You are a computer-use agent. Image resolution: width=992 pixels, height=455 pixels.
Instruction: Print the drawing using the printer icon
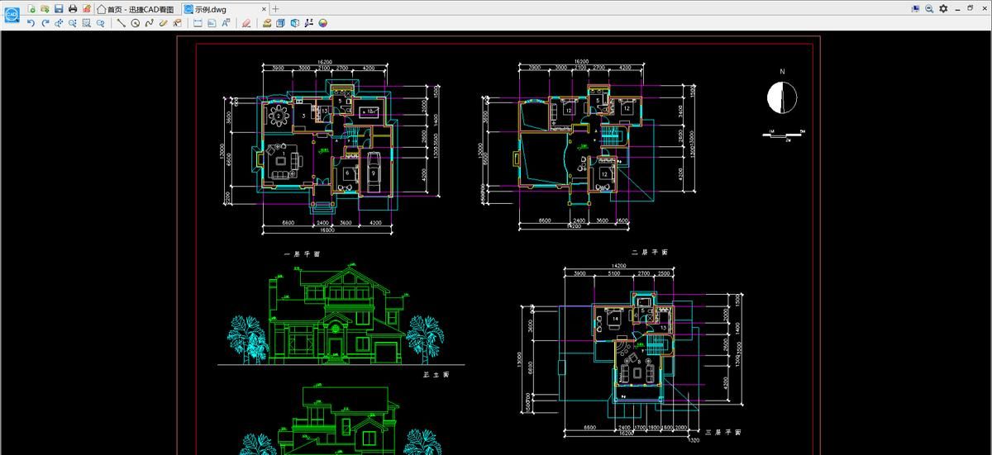(x=73, y=8)
